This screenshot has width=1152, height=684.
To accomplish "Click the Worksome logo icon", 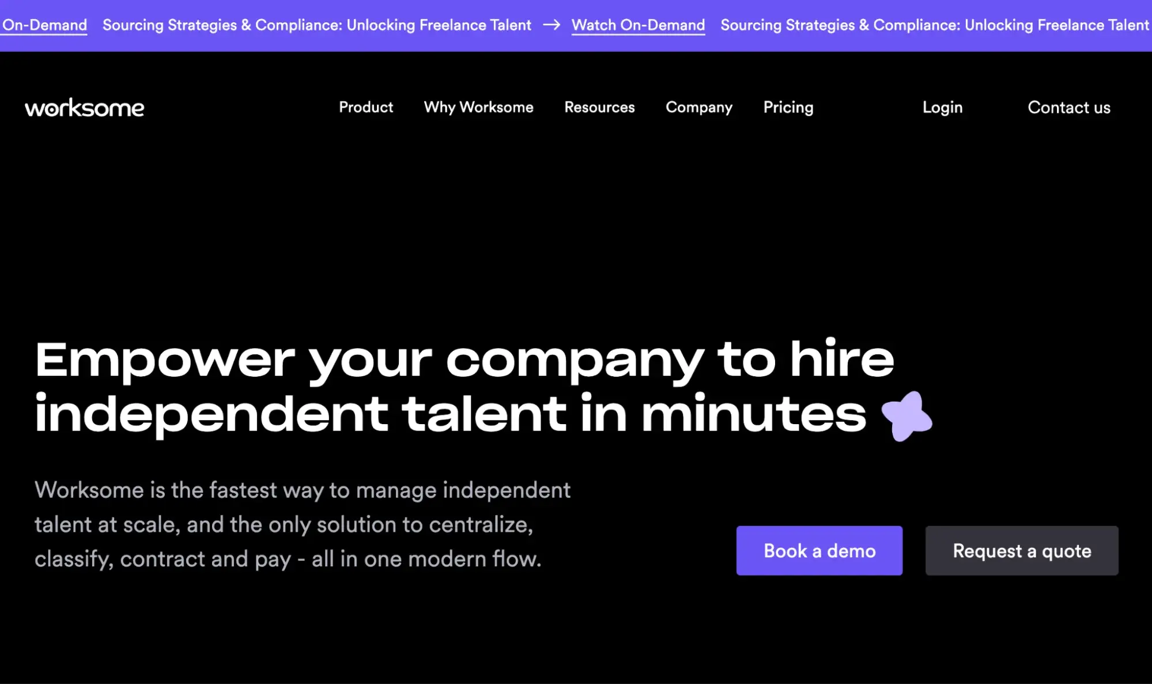I will coord(85,107).
